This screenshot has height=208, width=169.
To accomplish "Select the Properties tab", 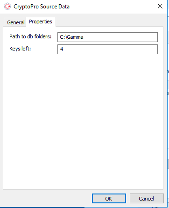I will (41, 22).
